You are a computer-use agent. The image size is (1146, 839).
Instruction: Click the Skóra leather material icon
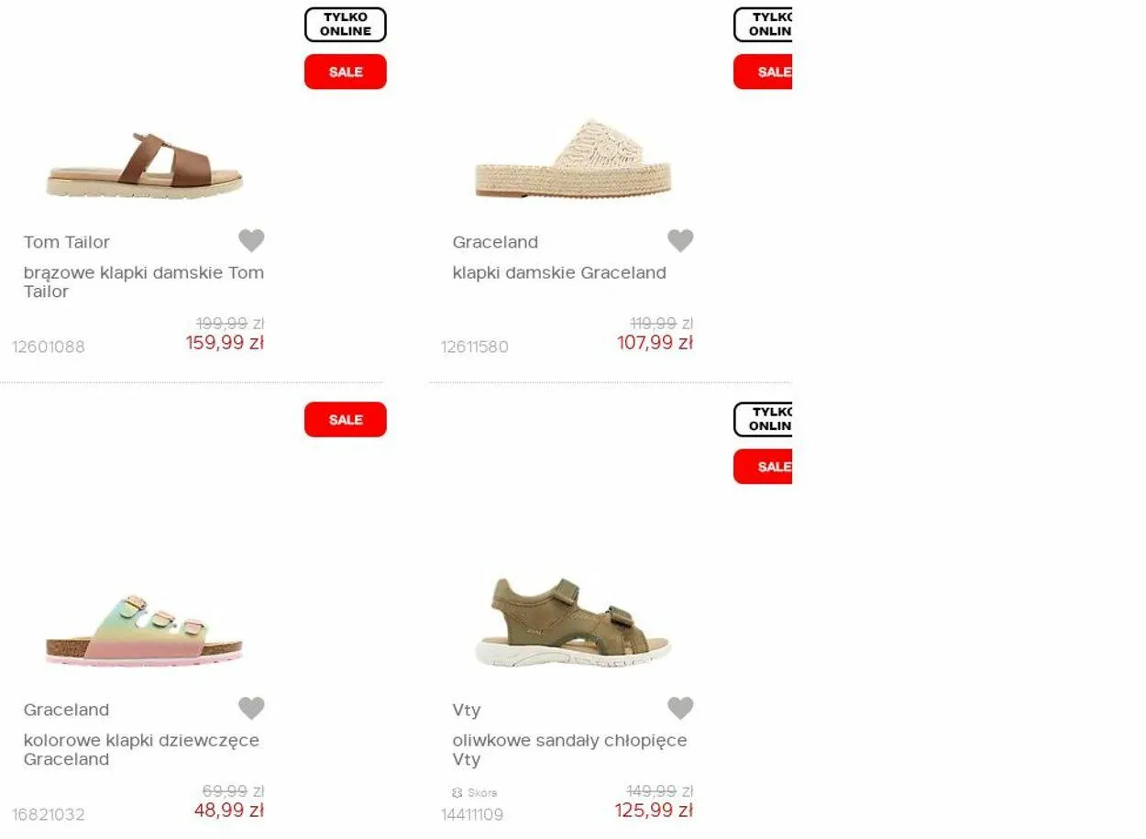[457, 792]
